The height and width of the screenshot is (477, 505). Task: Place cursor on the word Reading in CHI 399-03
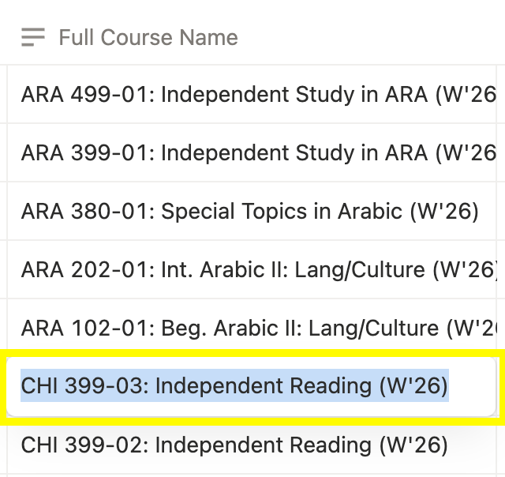click(331, 386)
